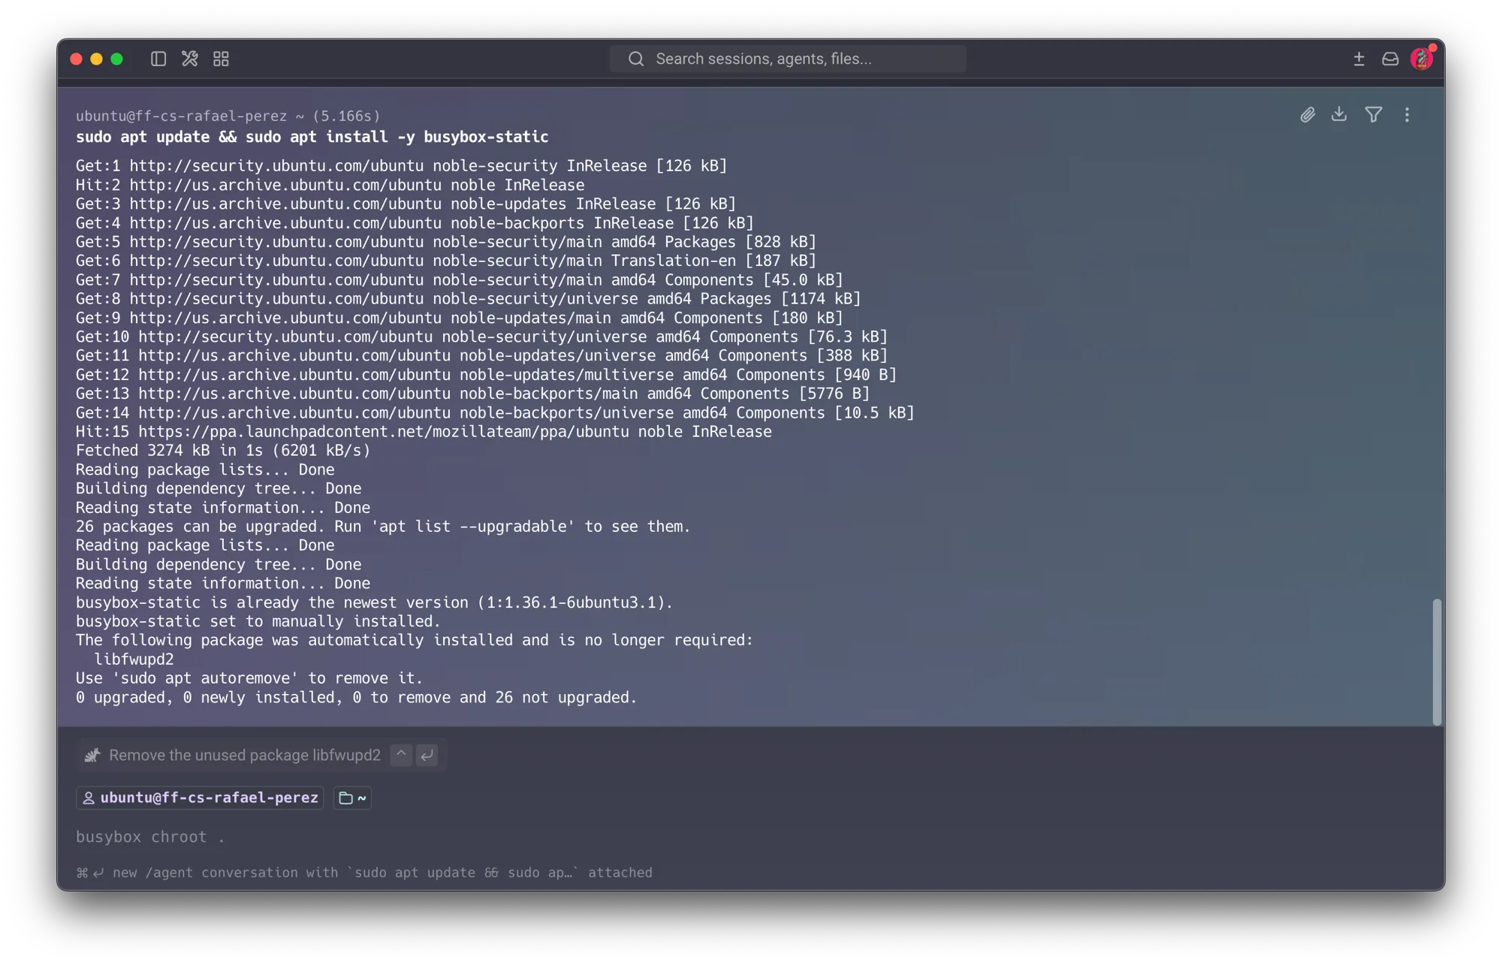Click the new /agent conversation hint
The image size is (1502, 966).
[x=364, y=872]
